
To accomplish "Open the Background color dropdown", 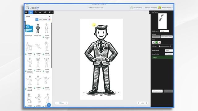I will (x=164, y=31).
